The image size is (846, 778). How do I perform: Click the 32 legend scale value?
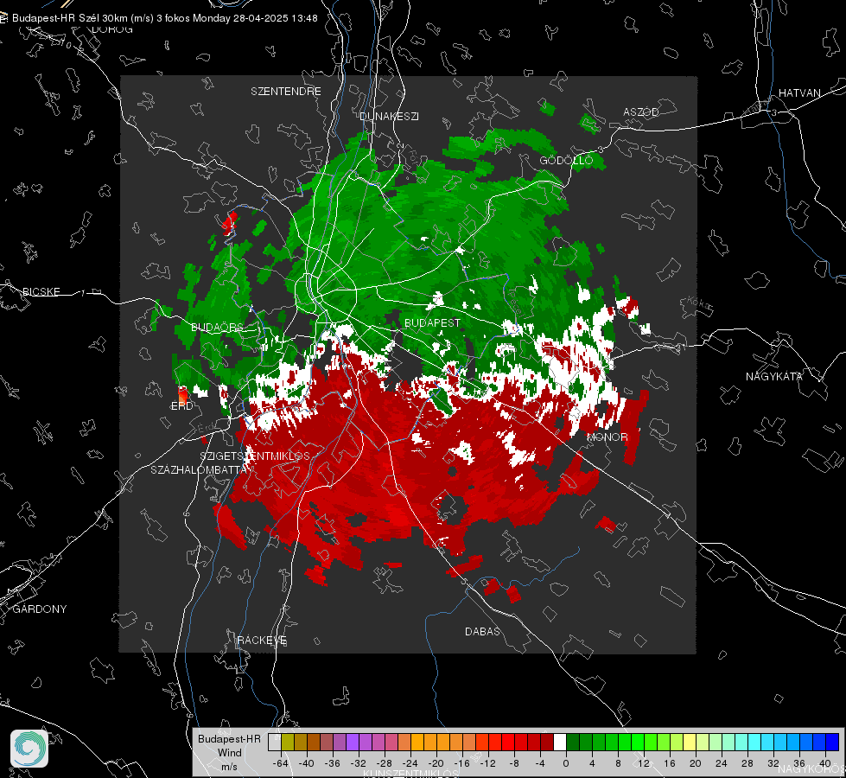[773, 763]
